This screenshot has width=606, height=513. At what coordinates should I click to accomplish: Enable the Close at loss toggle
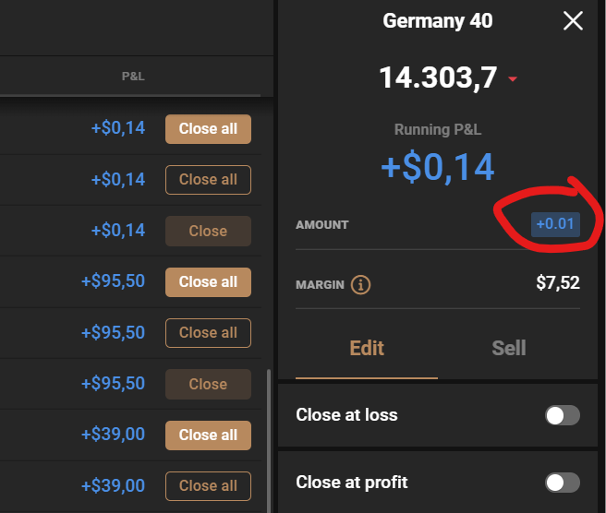[563, 415]
